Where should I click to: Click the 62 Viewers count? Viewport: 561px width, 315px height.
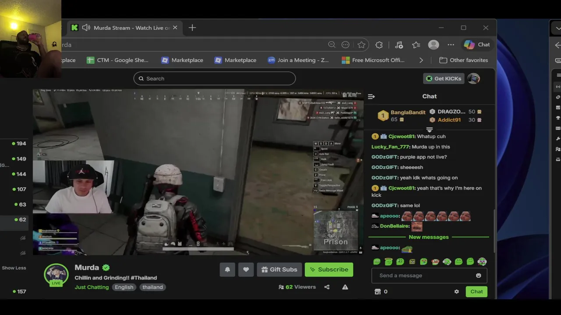click(297, 287)
